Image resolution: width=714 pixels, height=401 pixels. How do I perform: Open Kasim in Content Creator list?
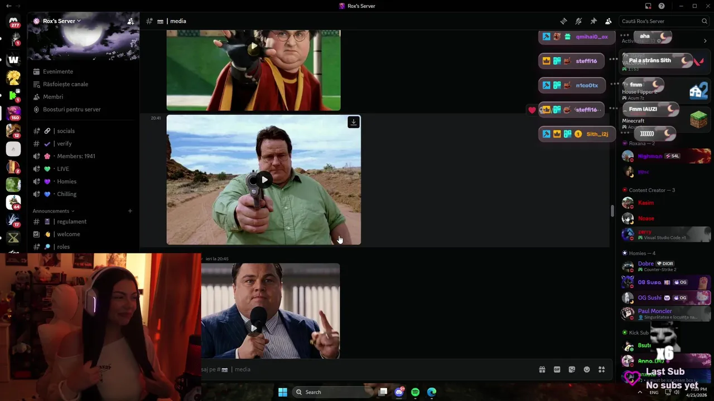coord(665,203)
